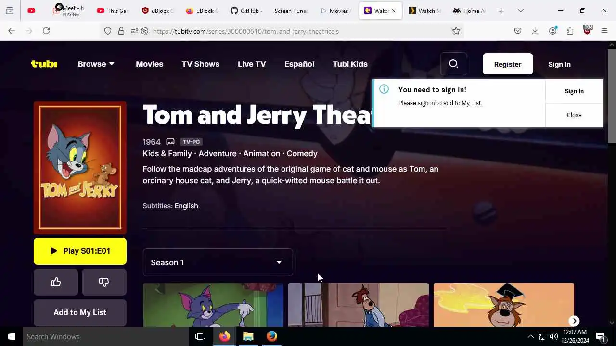
Task: Click Sign In in the header
Action: point(559,64)
